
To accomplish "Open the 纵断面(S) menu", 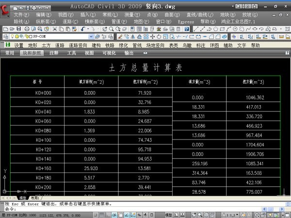I will tap(46, 22).
